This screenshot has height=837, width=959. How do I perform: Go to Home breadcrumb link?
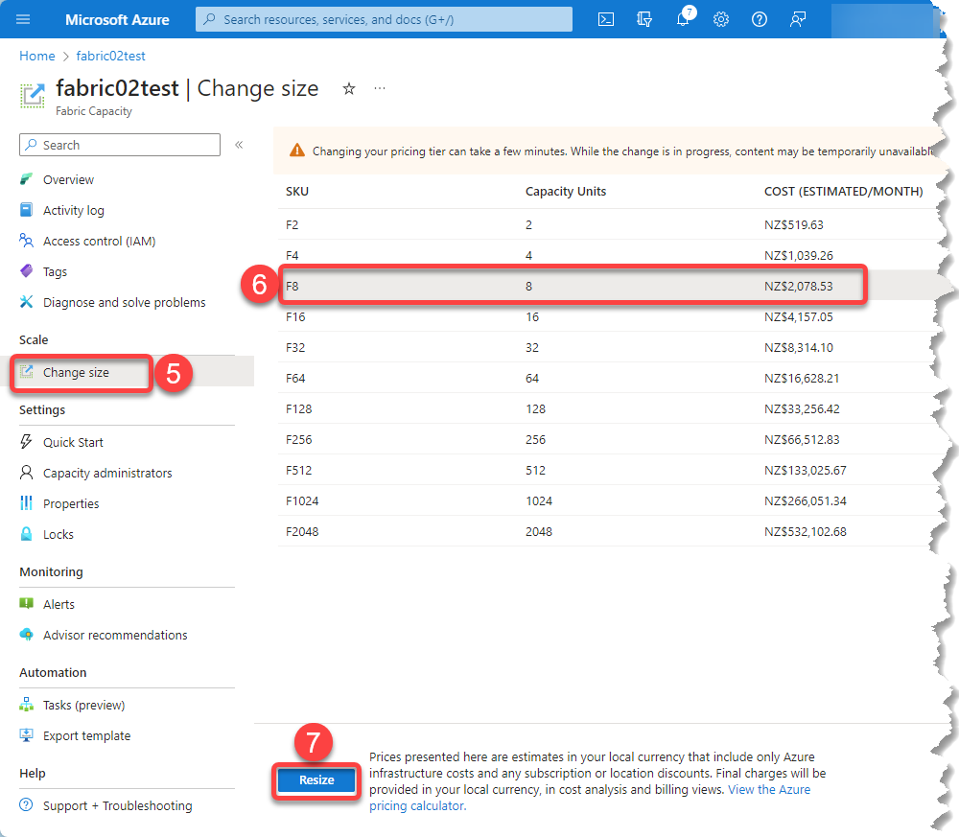point(36,56)
